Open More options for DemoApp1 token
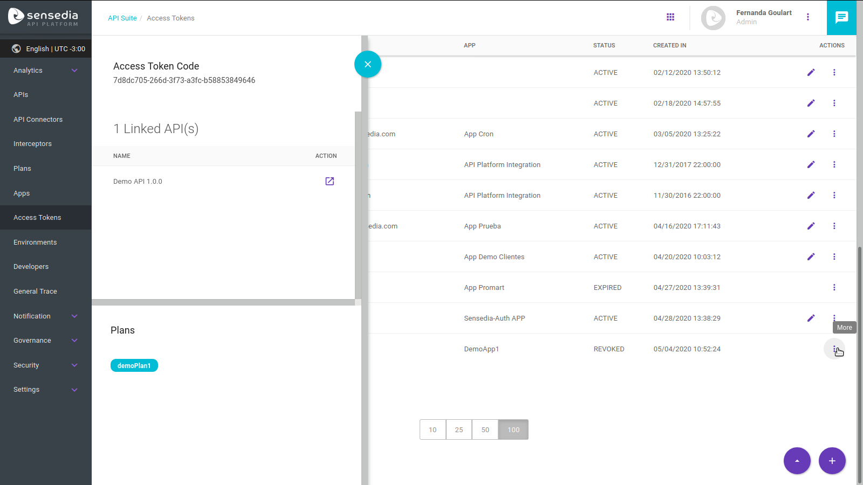Screen dimensions: 863x485 834,349
